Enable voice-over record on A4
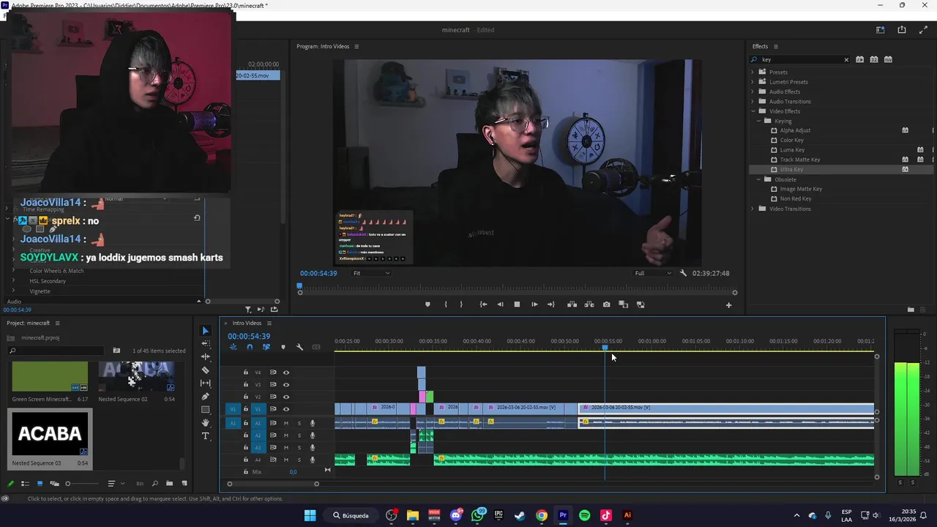The image size is (937, 527). [313, 460]
